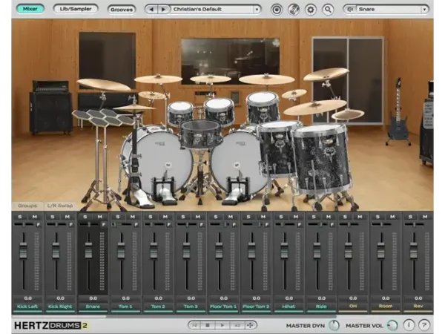
Task: Mute the Tom 1 channel
Action: 133,217
